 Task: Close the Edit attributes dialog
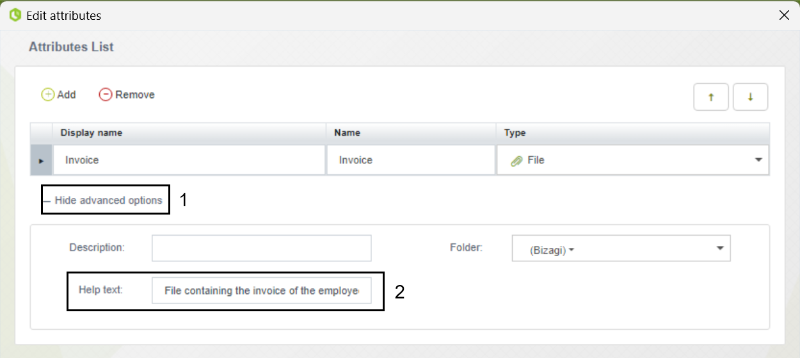click(783, 15)
